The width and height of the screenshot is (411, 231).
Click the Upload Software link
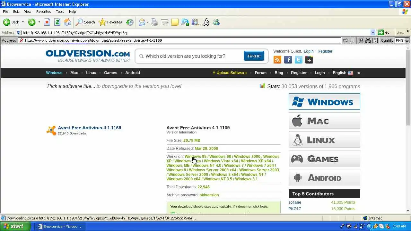[229, 73]
